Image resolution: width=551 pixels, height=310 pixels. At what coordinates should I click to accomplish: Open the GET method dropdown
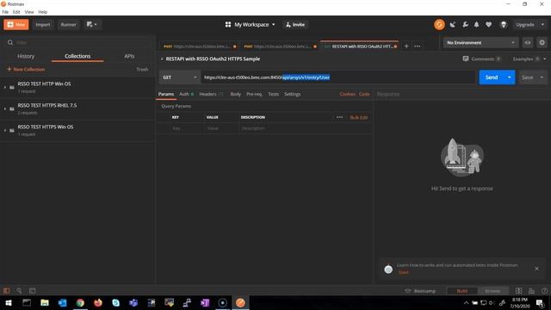click(x=180, y=77)
